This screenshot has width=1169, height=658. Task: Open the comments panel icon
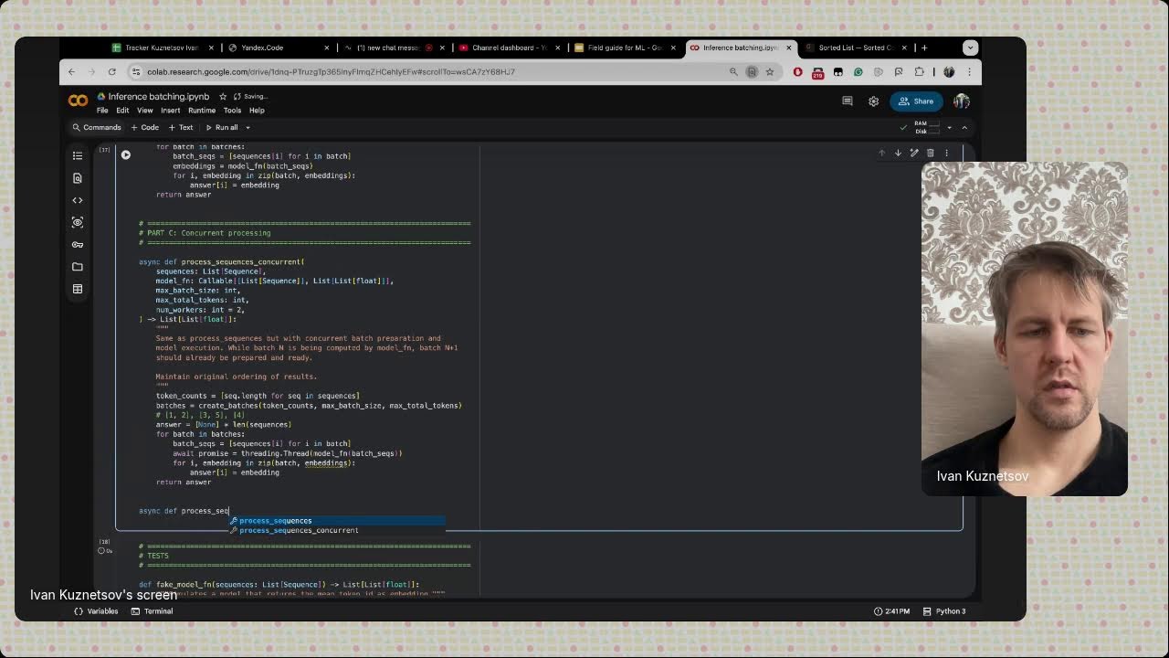coord(848,101)
